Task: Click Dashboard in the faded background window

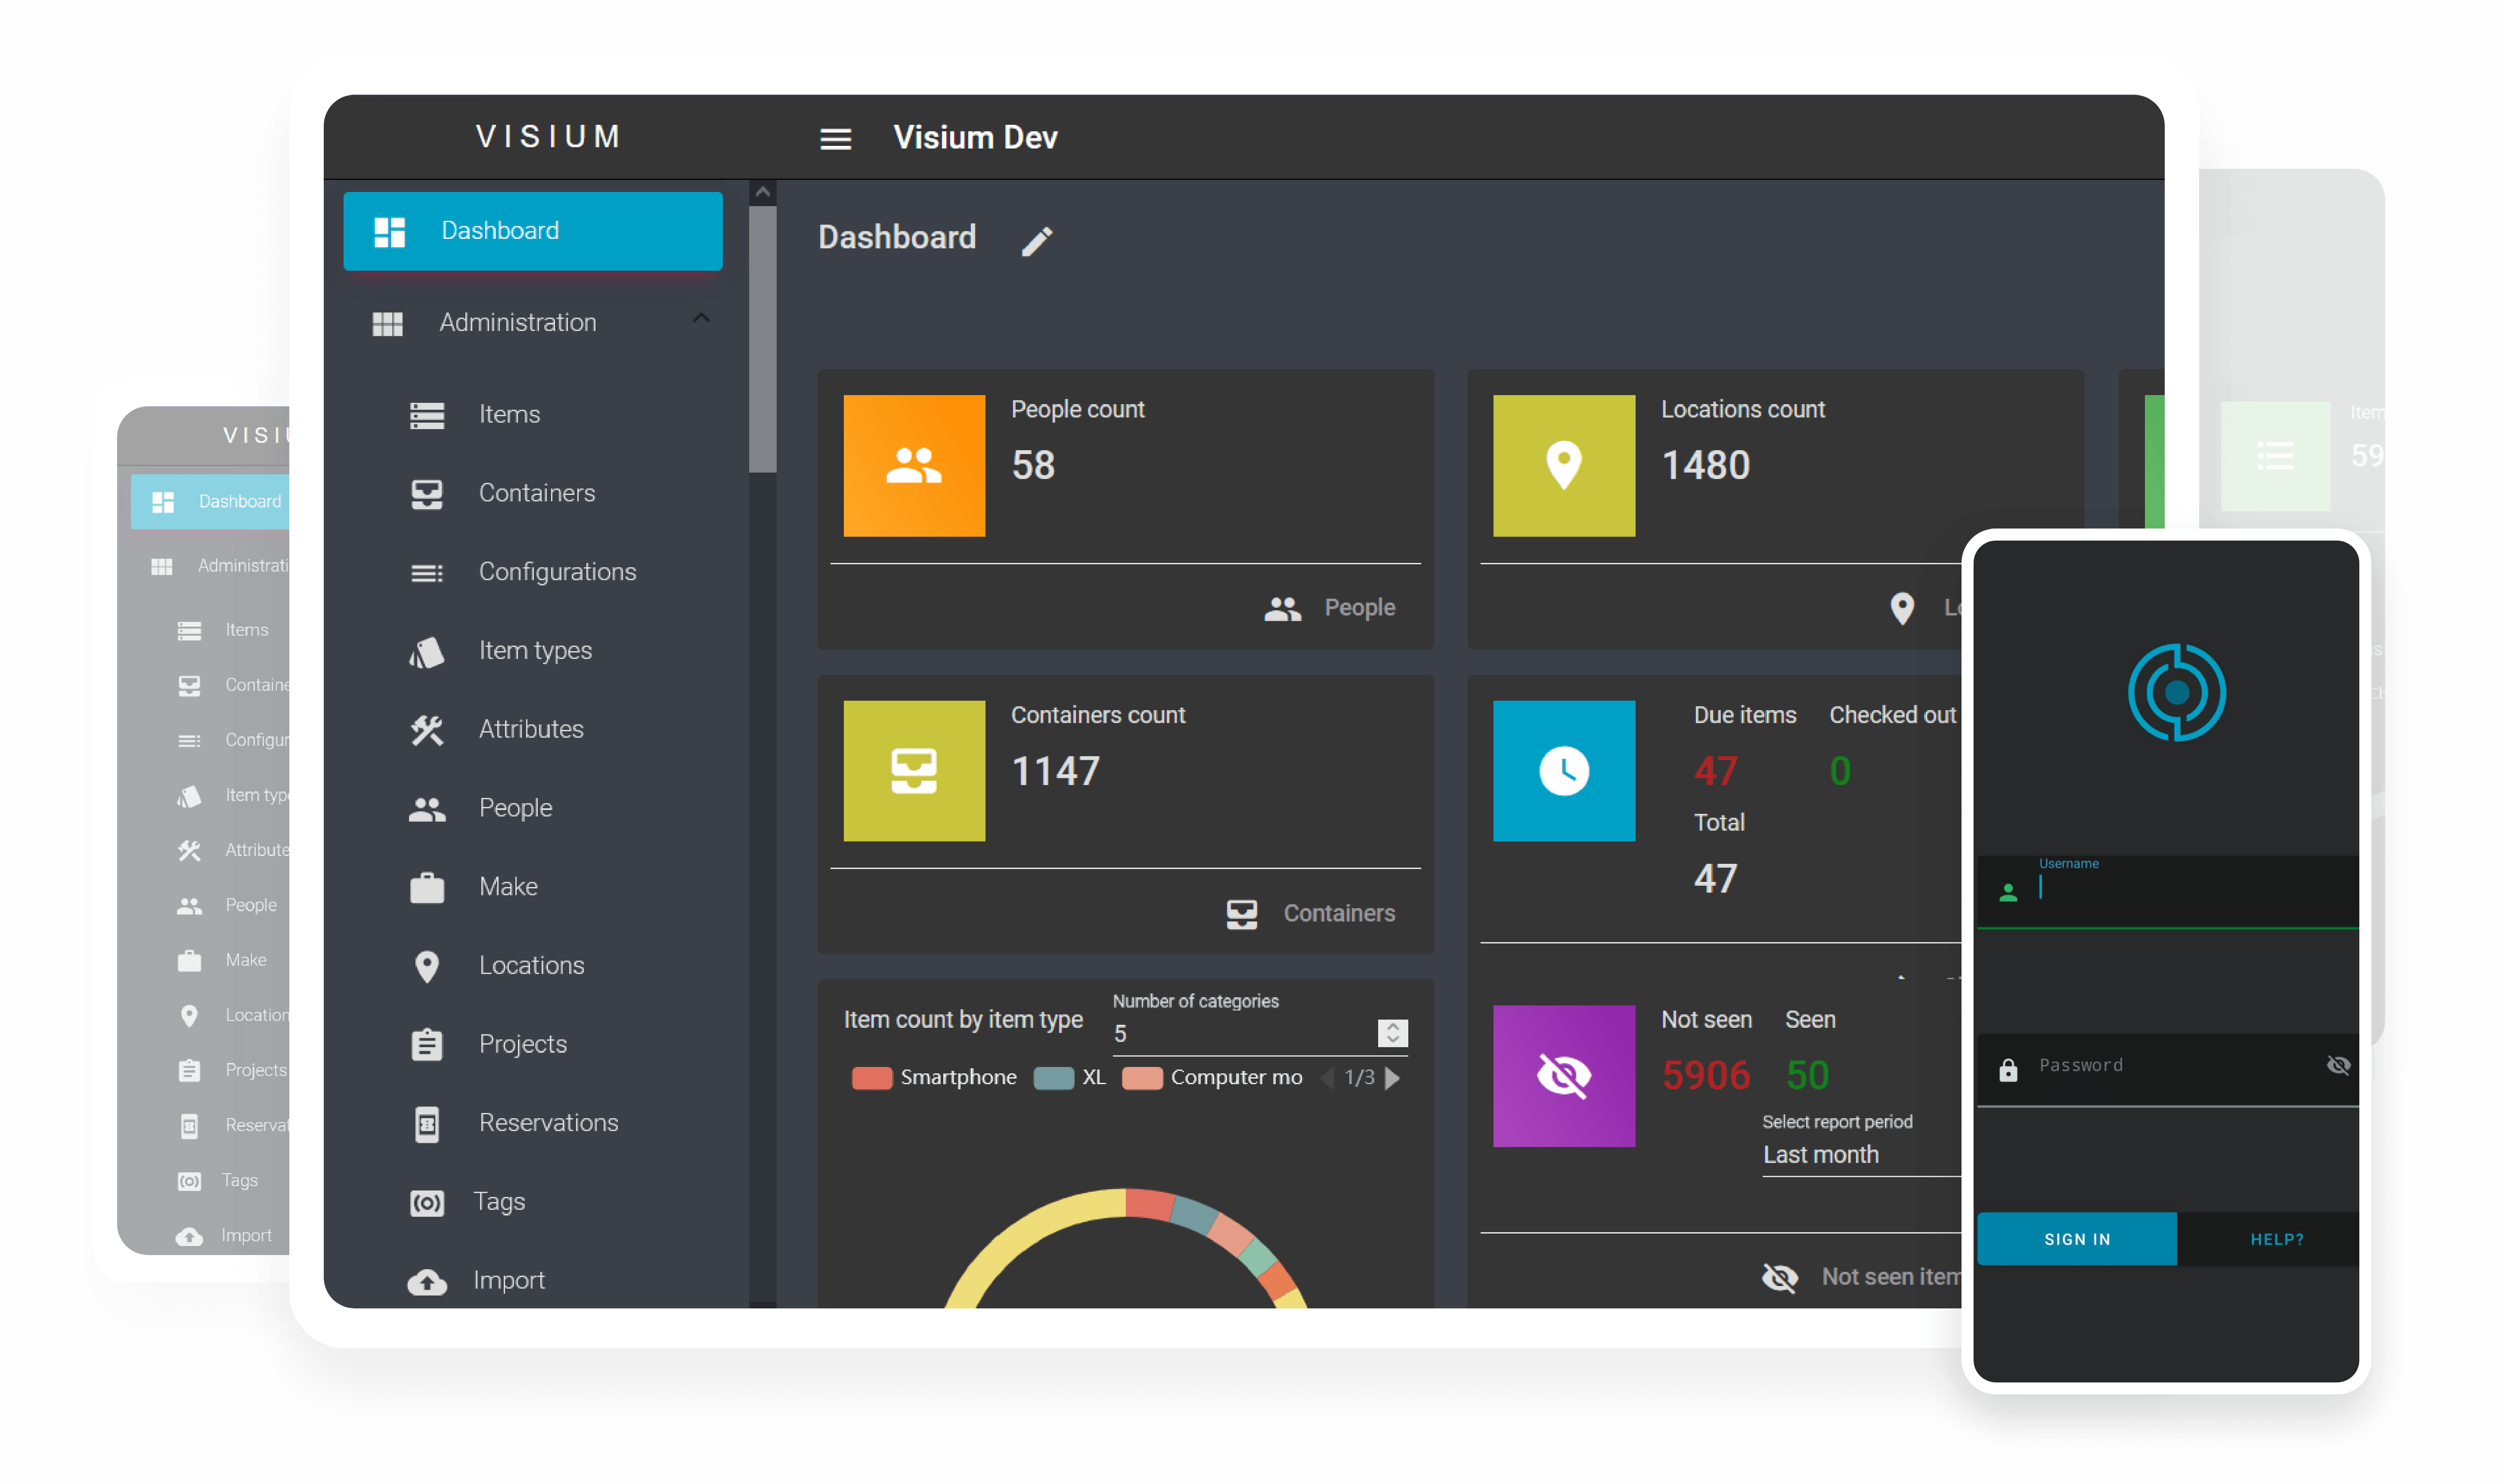Action: pyautogui.click(x=210, y=501)
